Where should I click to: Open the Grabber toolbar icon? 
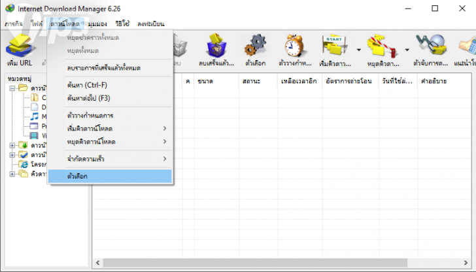pyautogui.click(x=430, y=46)
